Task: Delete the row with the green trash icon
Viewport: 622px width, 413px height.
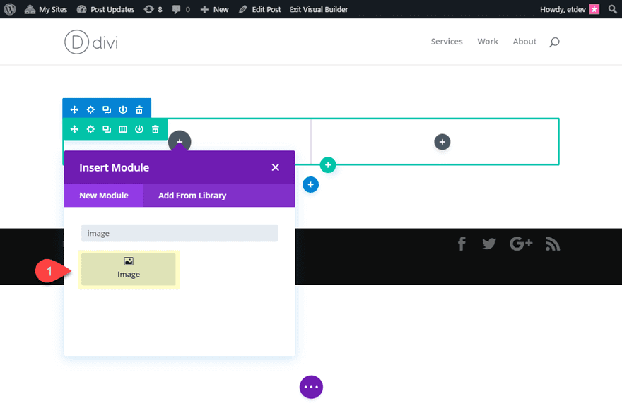Action: tap(155, 129)
